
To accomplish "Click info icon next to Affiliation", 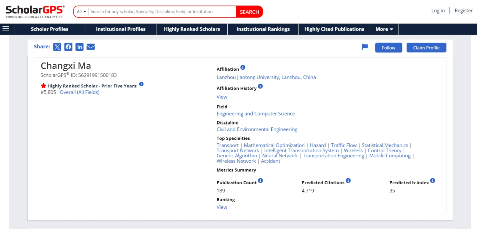I will click(243, 68).
